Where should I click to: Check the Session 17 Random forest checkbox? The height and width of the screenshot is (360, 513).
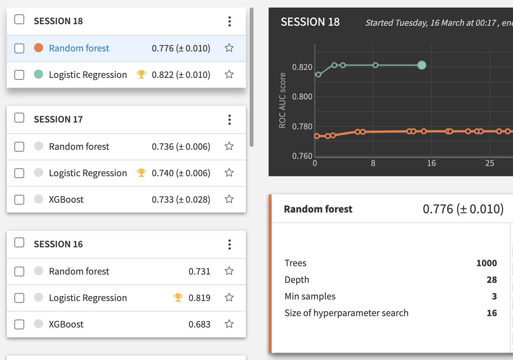click(19, 147)
